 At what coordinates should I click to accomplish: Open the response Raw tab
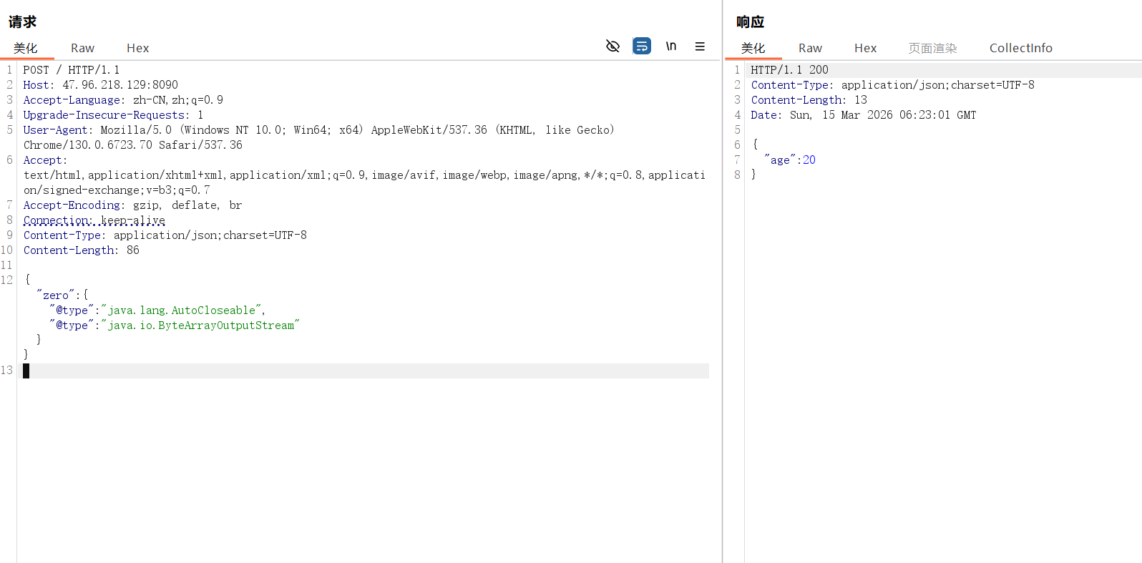pyautogui.click(x=810, y=48)
